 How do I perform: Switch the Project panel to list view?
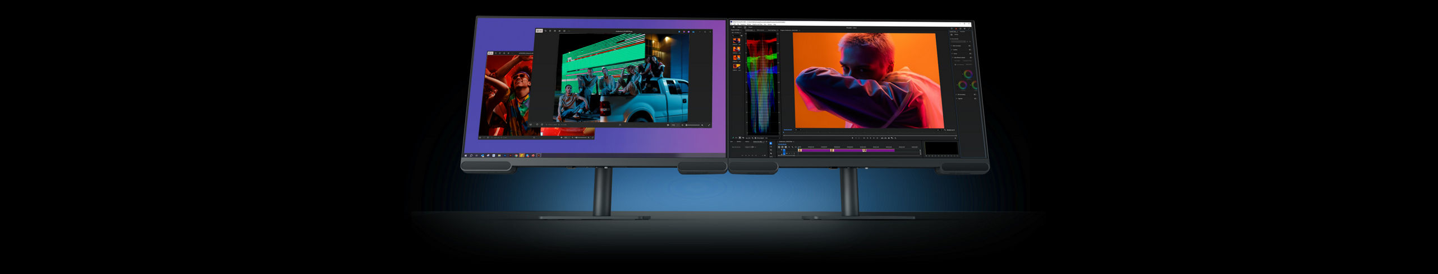coord(736,138)
